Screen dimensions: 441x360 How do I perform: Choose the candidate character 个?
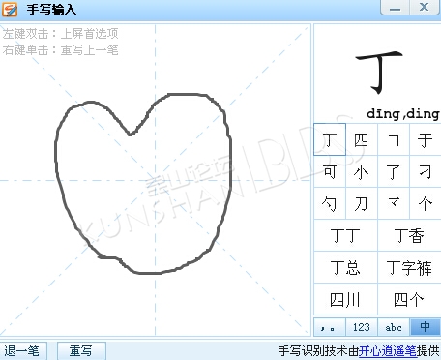pyautogui.click(x=426, y=203)
